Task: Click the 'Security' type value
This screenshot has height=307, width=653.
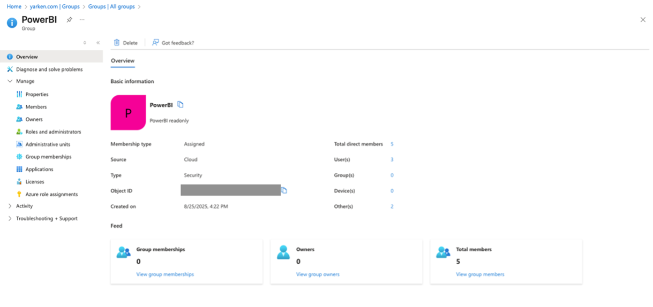Action: pyautogui.click(x=193, y=175)
